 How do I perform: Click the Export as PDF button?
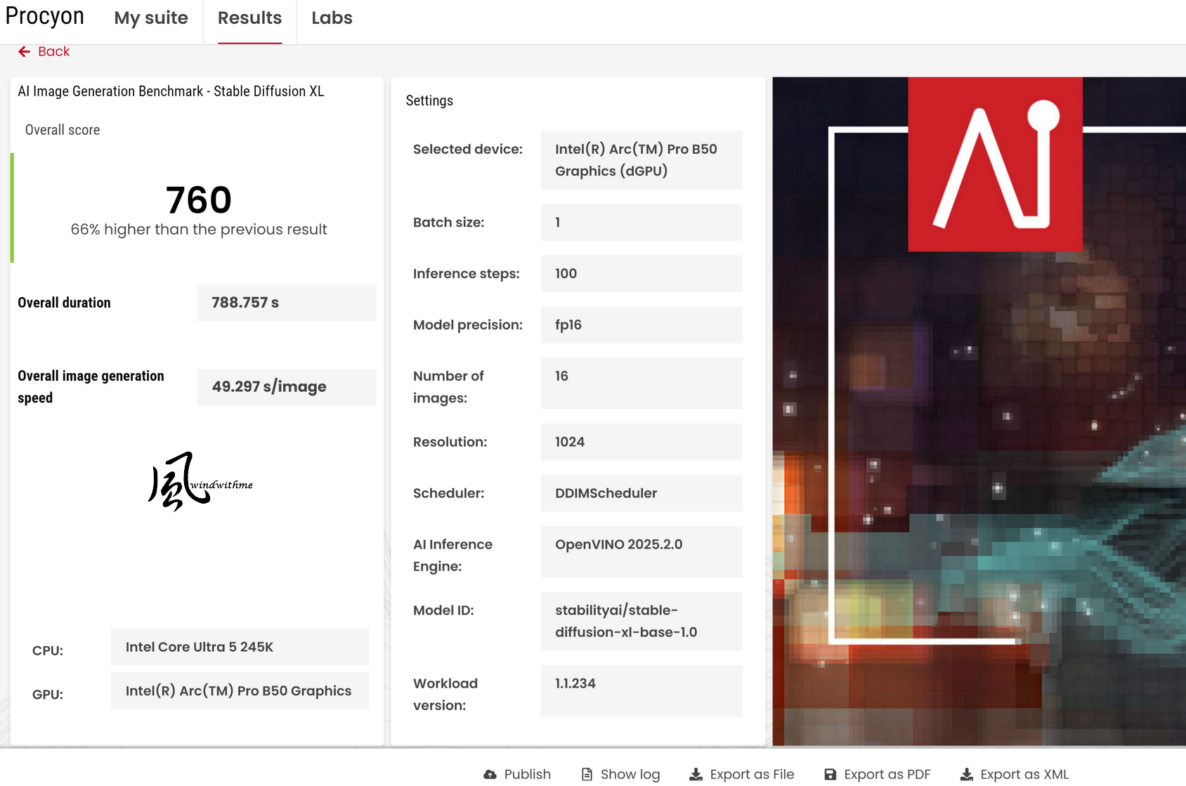887,774
